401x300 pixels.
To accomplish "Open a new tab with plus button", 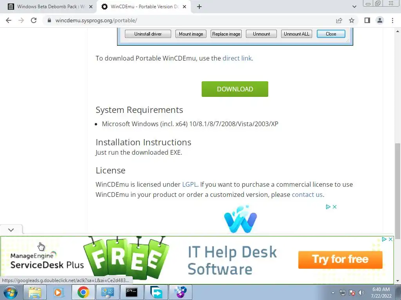I will pyautogui.click(x=199, y=7).
